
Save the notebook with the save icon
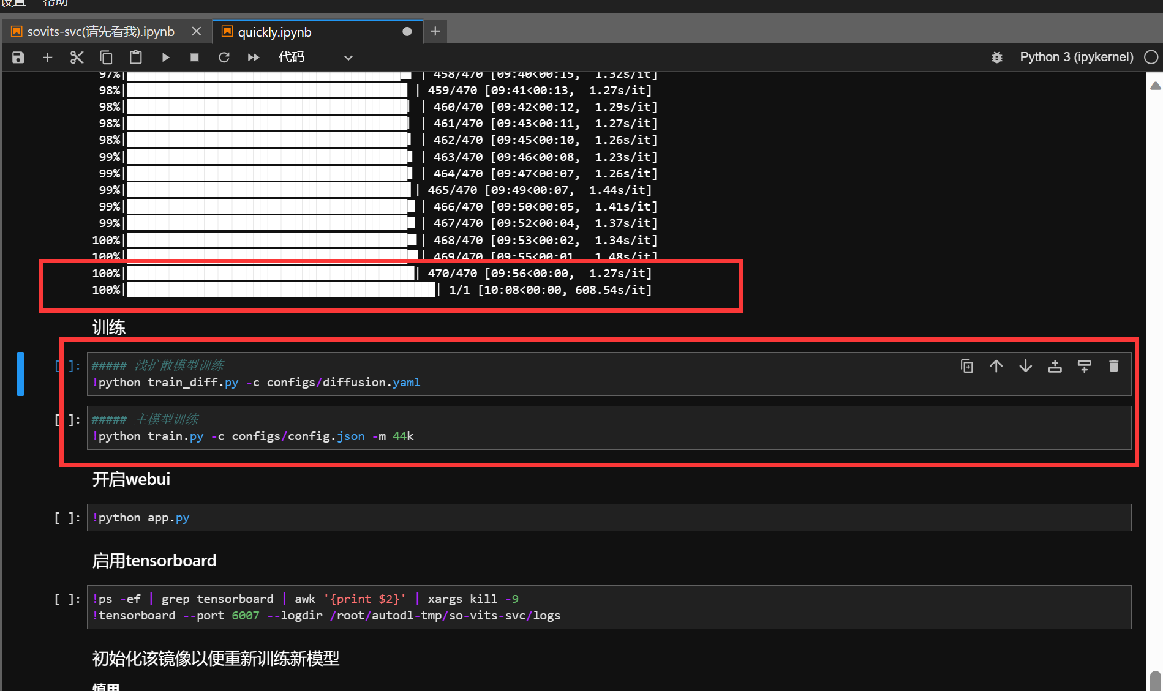coord(18,58)
